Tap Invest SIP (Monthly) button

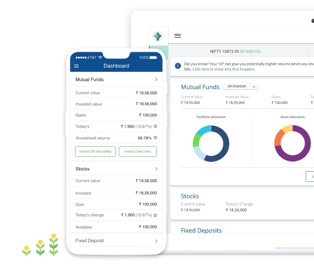(95, 151)
